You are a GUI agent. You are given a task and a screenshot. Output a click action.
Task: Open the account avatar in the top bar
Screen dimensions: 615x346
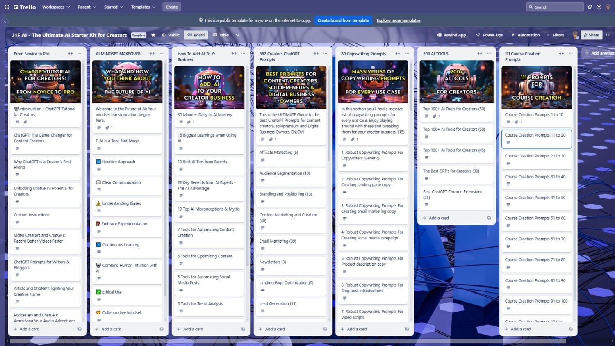(x=608, y=7)
